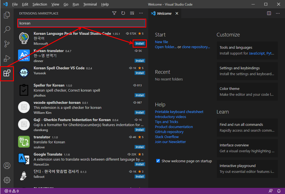This screenshot has width=285, height=194.
Task: Open the Run and Debug view
Action: point(7,58)
